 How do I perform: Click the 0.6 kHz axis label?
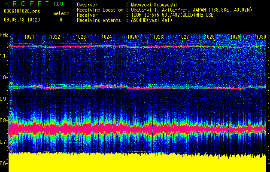click(4, 163)
